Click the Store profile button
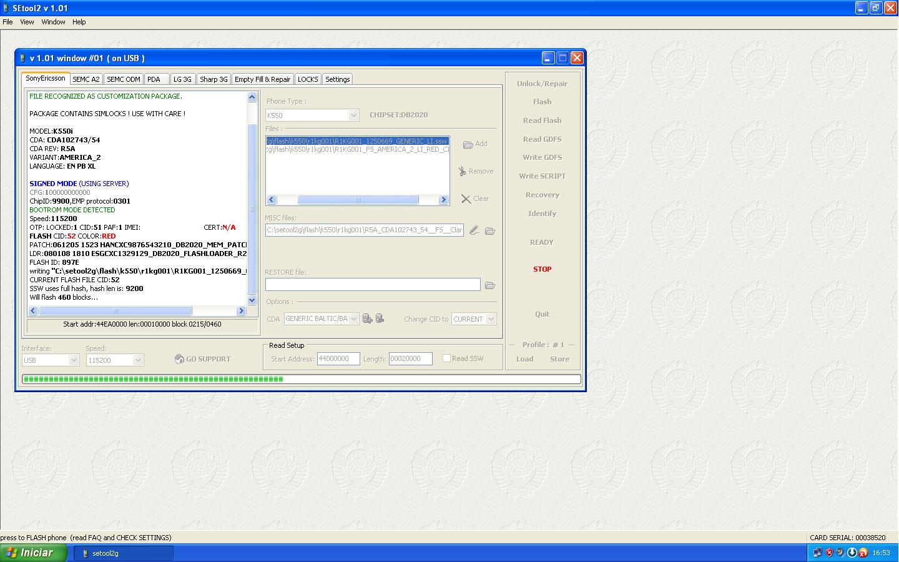The width and height of the screenshot is (899, 562). [559, 359]
